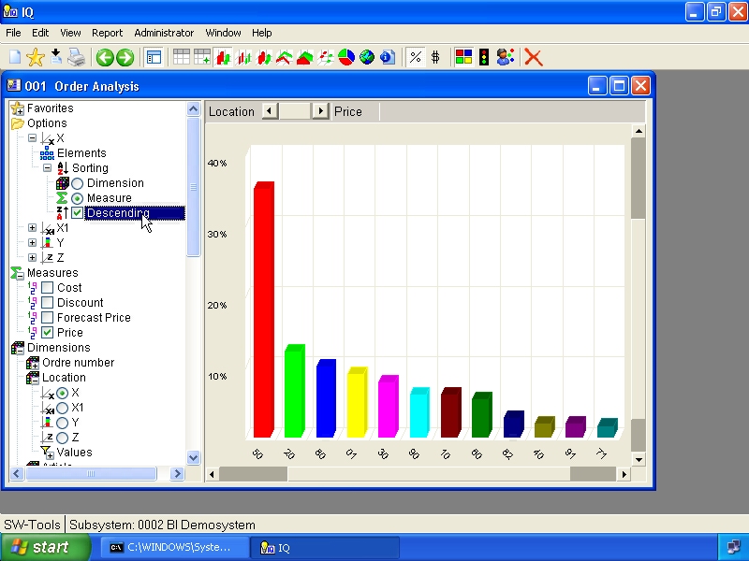Open the four color squares icon
The height and width of the screenshot is (561, 749).
[x=463, y=57]
